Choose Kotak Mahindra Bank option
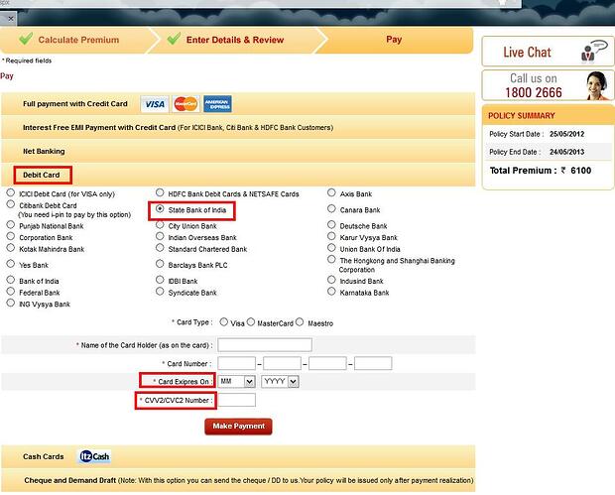 (11, 248)
